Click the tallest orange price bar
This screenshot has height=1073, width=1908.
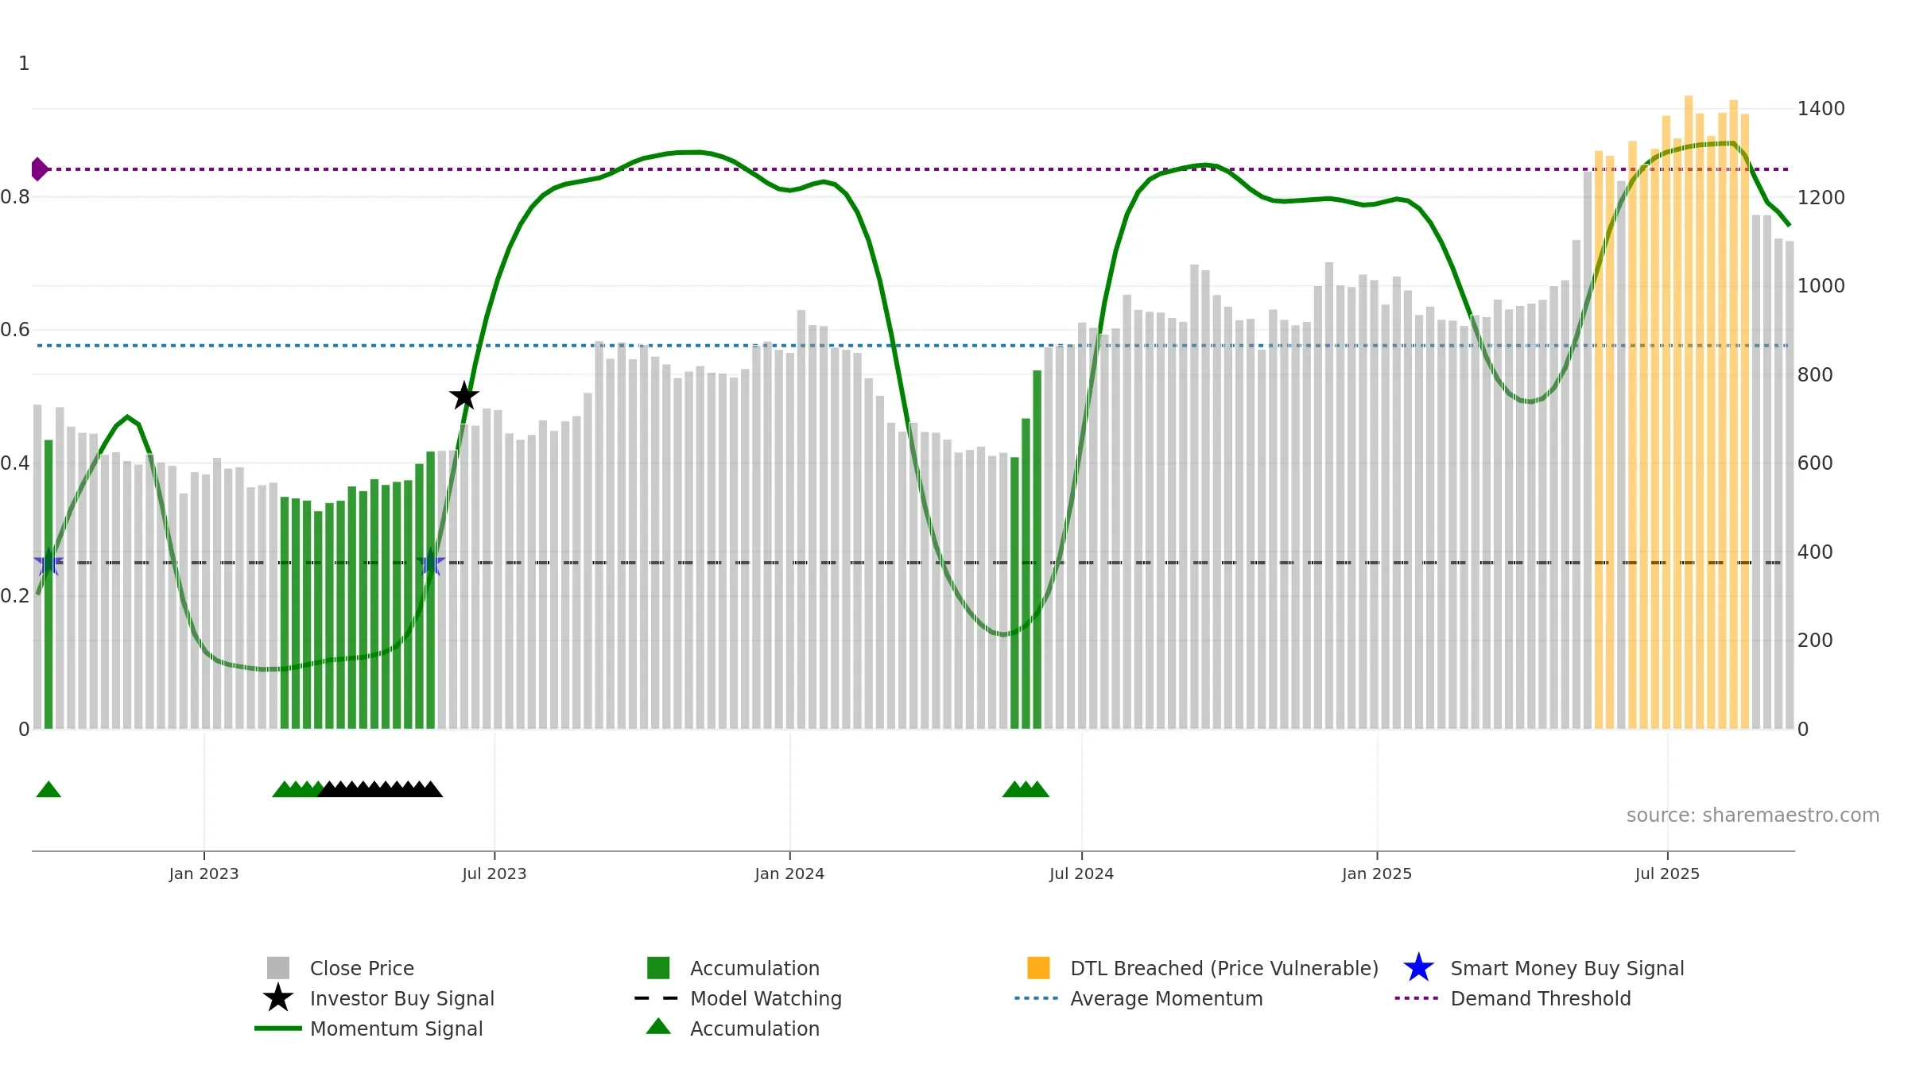pos(1688,412)
